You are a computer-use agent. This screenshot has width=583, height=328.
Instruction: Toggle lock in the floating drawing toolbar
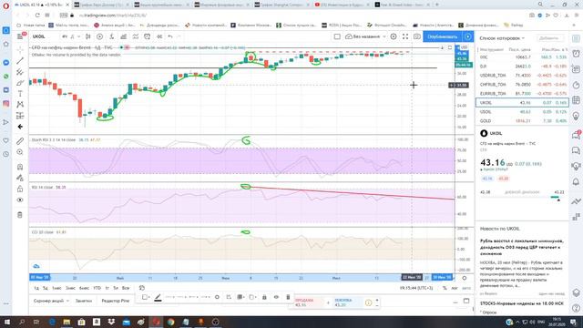264,297
